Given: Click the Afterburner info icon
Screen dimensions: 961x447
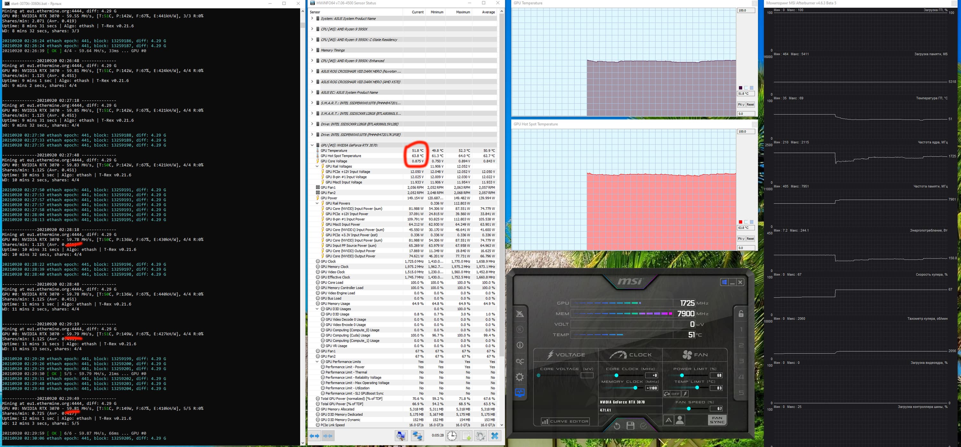Looking at the screenshot, I should point(520,345).
